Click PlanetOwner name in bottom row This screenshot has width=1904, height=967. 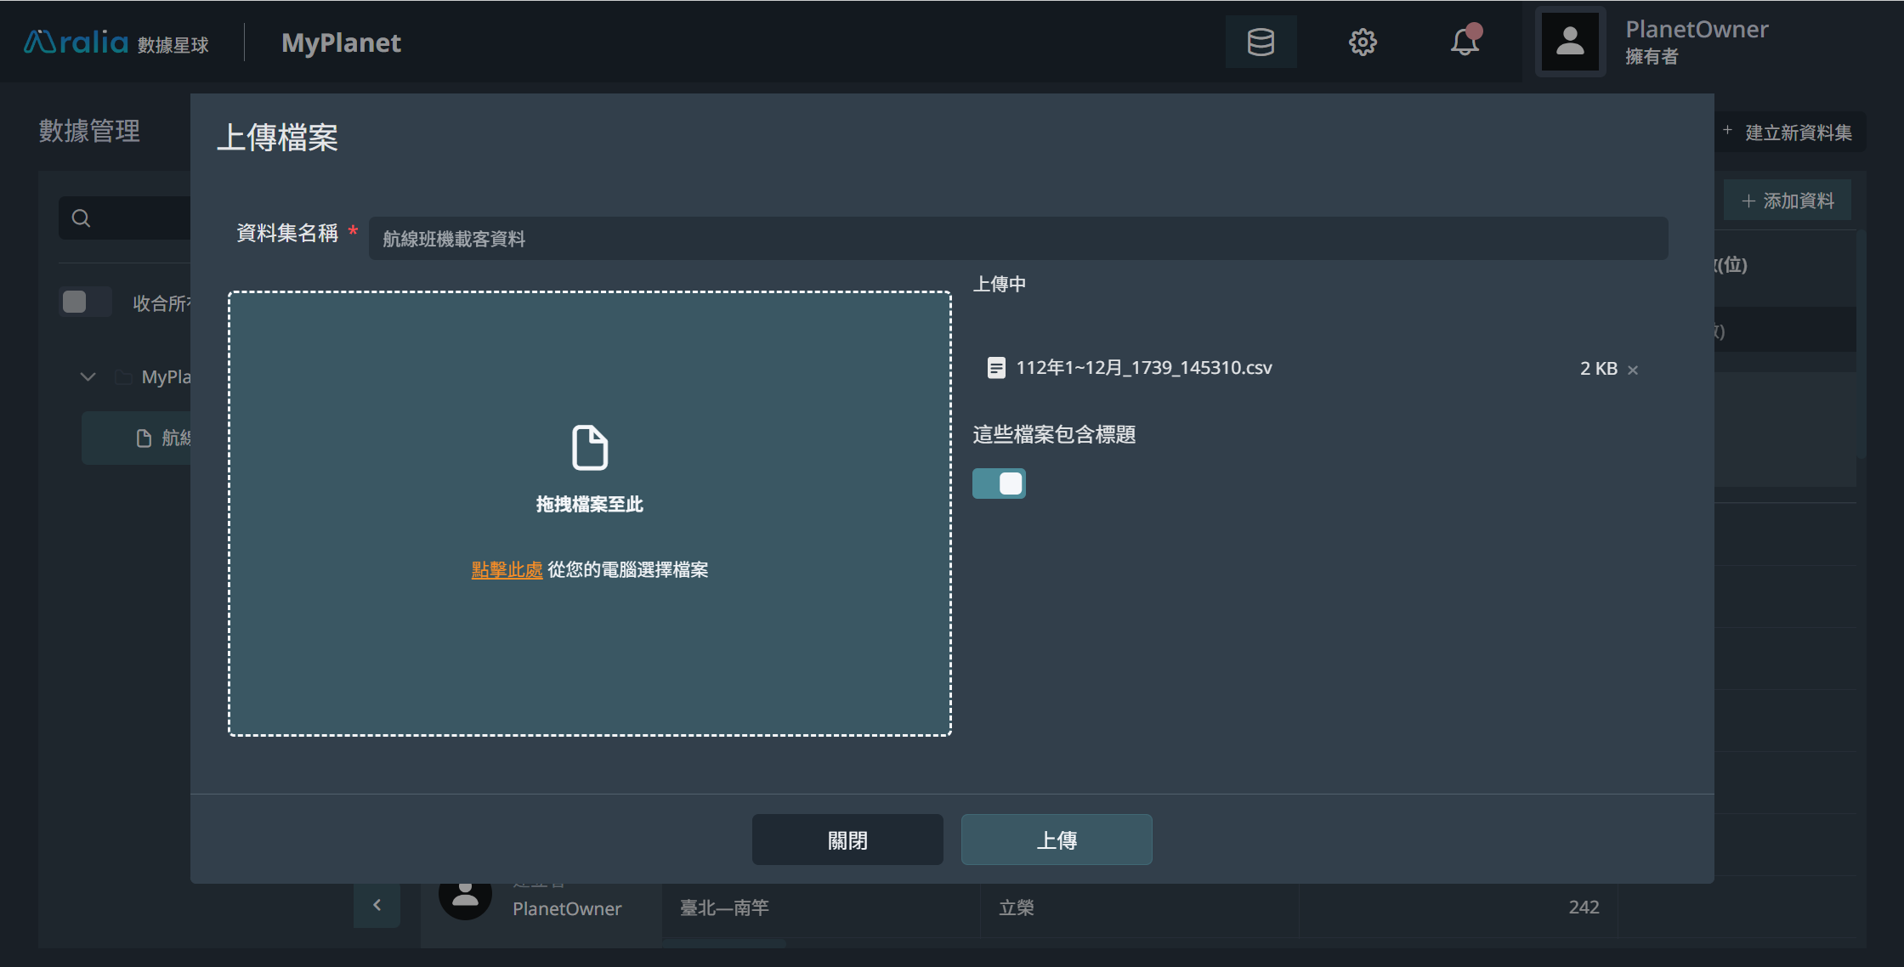click(567, 908)
